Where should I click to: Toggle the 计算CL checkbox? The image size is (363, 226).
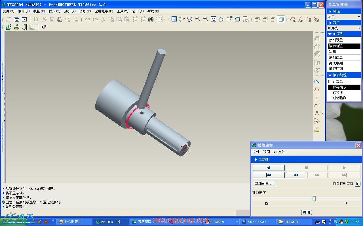[x=330, y=81]
